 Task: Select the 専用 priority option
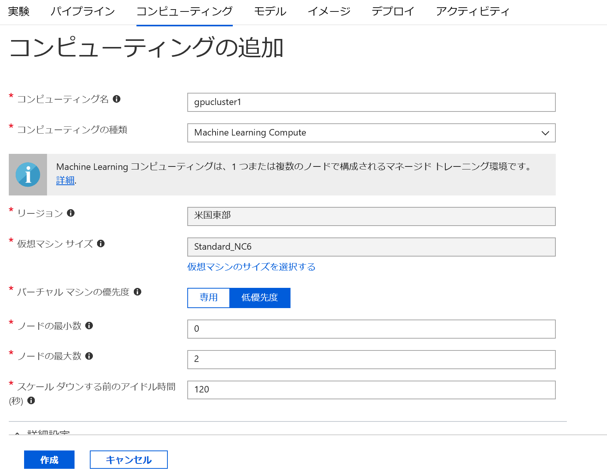coord(209,298)
